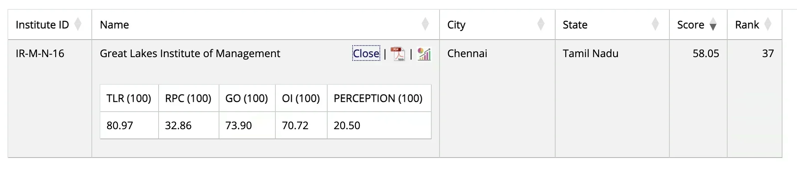Sort by Institute ID using arrows icon
This screenshot has height=171, width=797.
(x=78, y=25)
